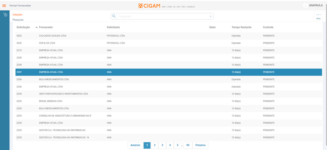Open the ANAPAULA user avatar
The height and width of the screenshot is (150, 327).
(x=305, y=6)
